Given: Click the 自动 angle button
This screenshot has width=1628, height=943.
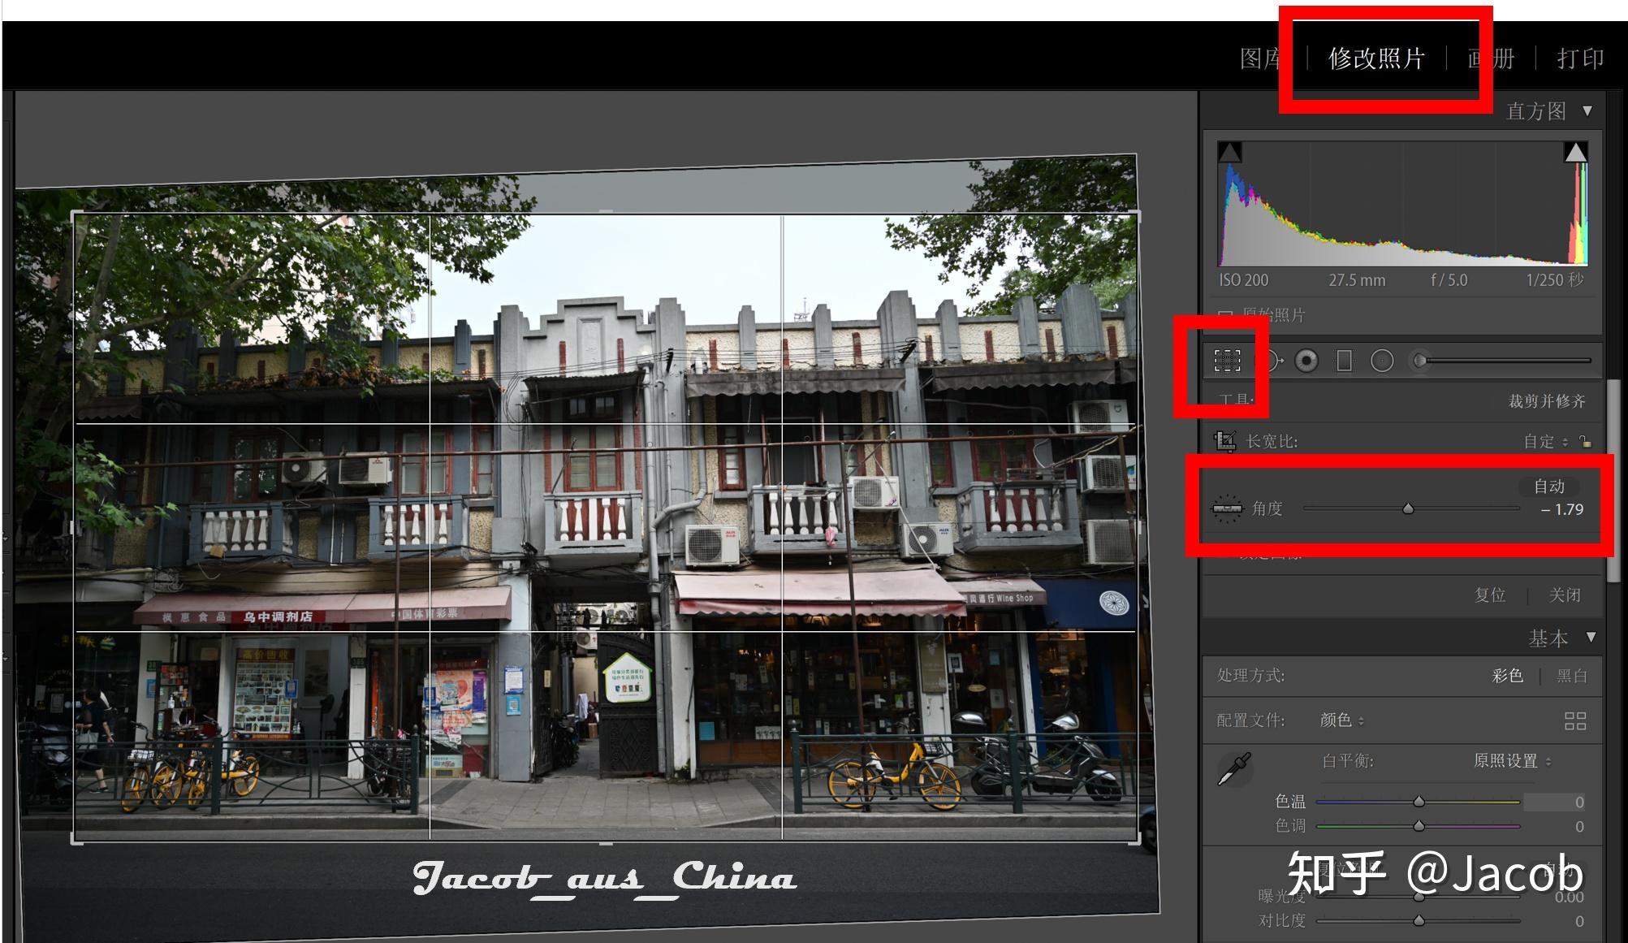Looking at the screenshot, I should point(1548,487).
